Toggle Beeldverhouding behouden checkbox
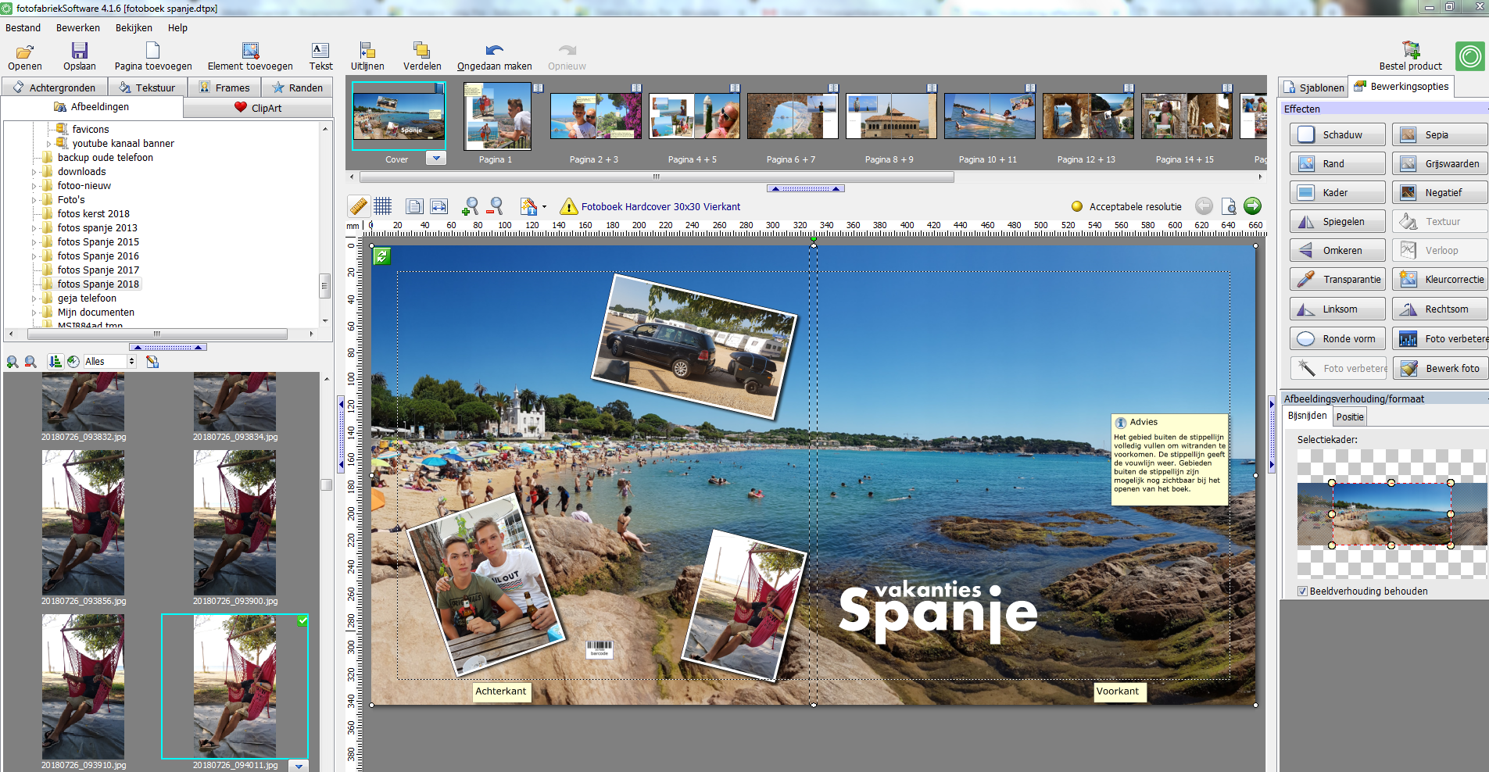The image size is (1489, 772). (1303, 592)
